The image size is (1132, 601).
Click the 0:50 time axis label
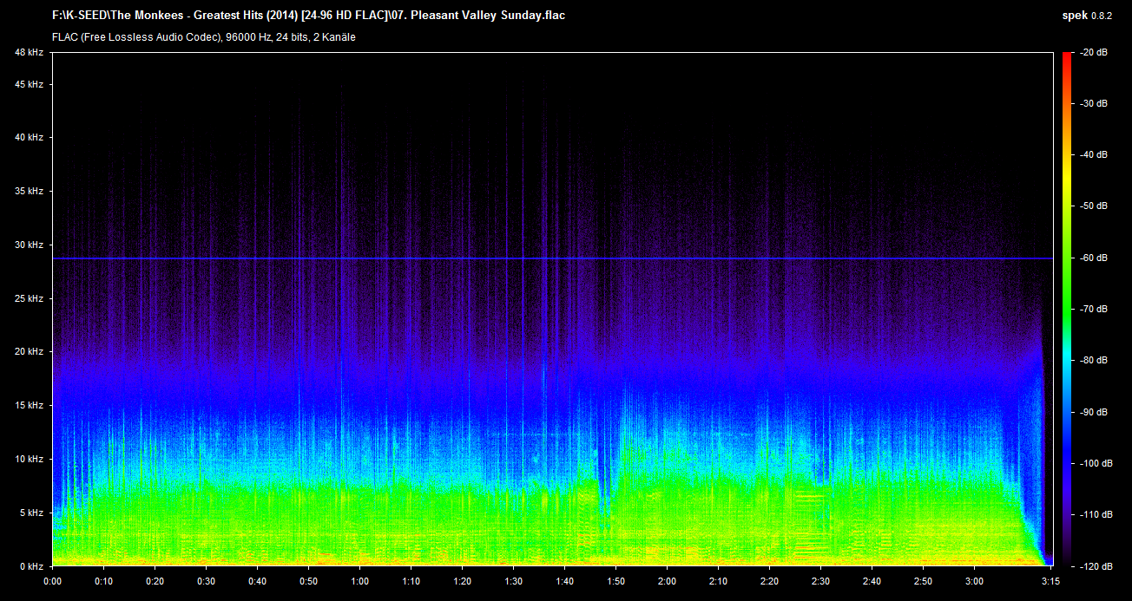coord(308,581)
